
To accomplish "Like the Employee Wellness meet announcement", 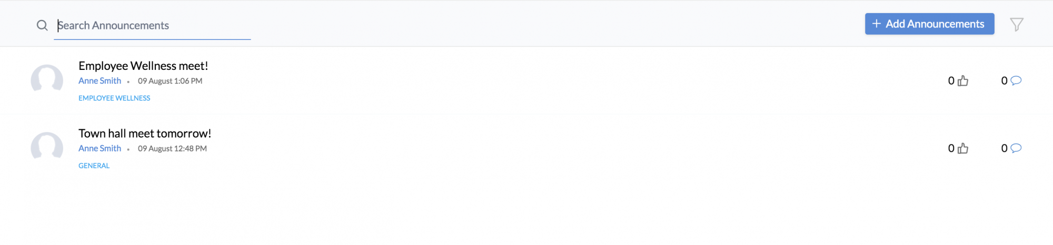I will point(963,80).
